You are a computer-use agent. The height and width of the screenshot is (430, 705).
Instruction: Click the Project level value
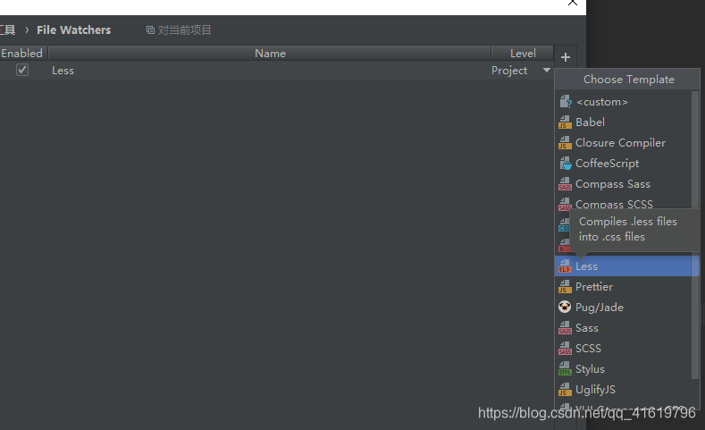pos(509,70)
